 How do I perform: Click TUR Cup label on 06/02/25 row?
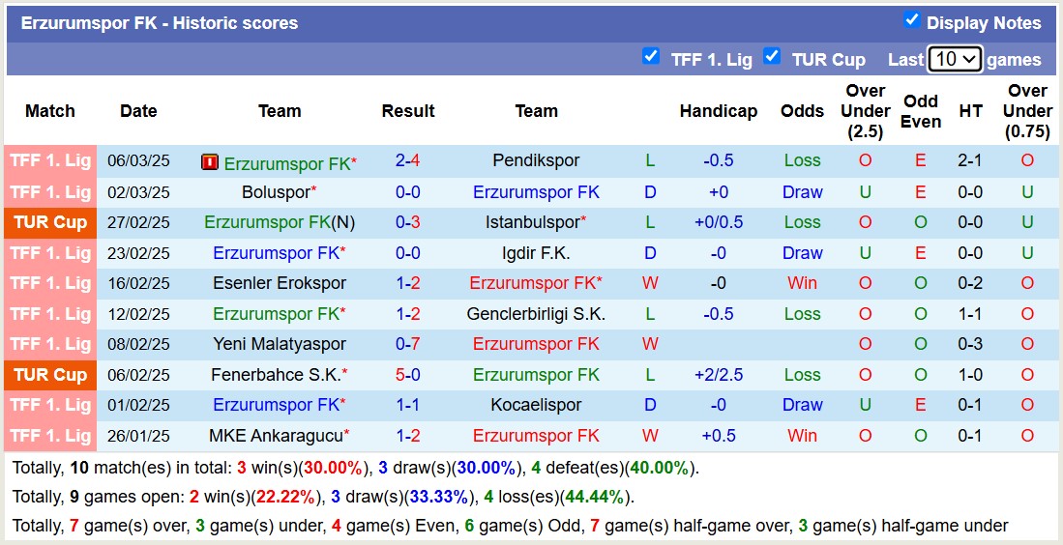tap(50, 375)
